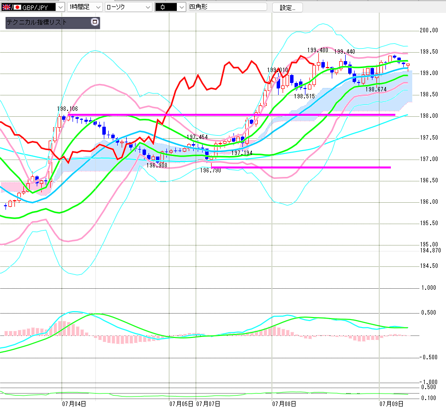Click the 198.515 price label
446x408 pixels.
(304, 96)
